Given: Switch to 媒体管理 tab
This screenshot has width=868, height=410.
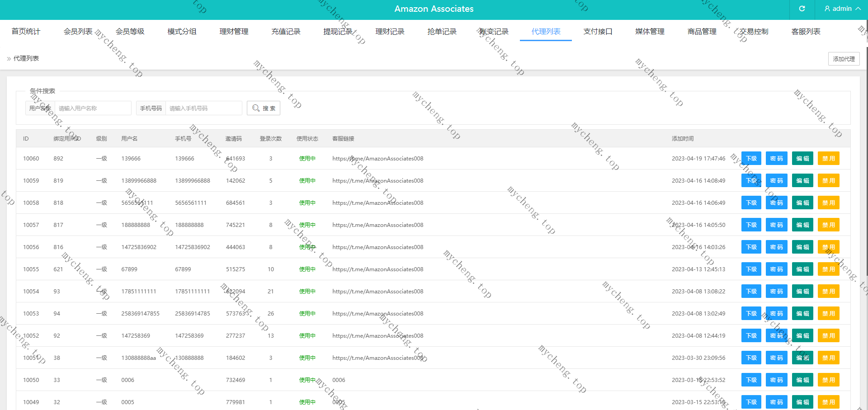Looking at the screenshot, I should point(650,31).
